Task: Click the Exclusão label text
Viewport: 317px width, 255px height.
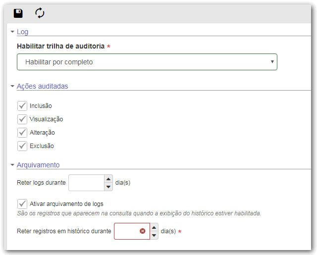Action: pyautogui.click(x=42, y=146)
